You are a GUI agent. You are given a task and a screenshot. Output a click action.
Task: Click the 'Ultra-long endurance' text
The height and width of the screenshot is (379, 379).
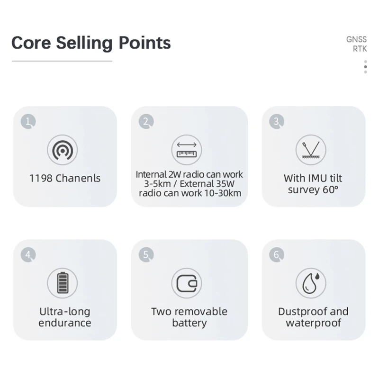click(64, 317)
